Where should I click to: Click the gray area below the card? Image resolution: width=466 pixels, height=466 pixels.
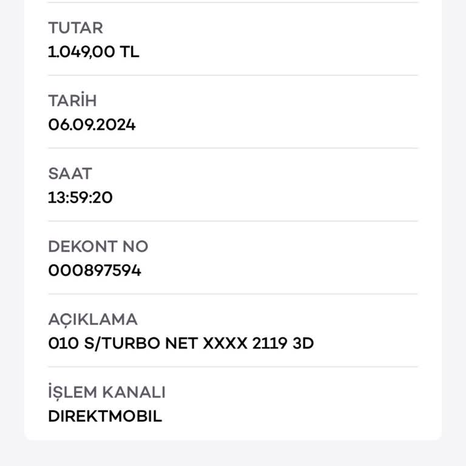233,454
